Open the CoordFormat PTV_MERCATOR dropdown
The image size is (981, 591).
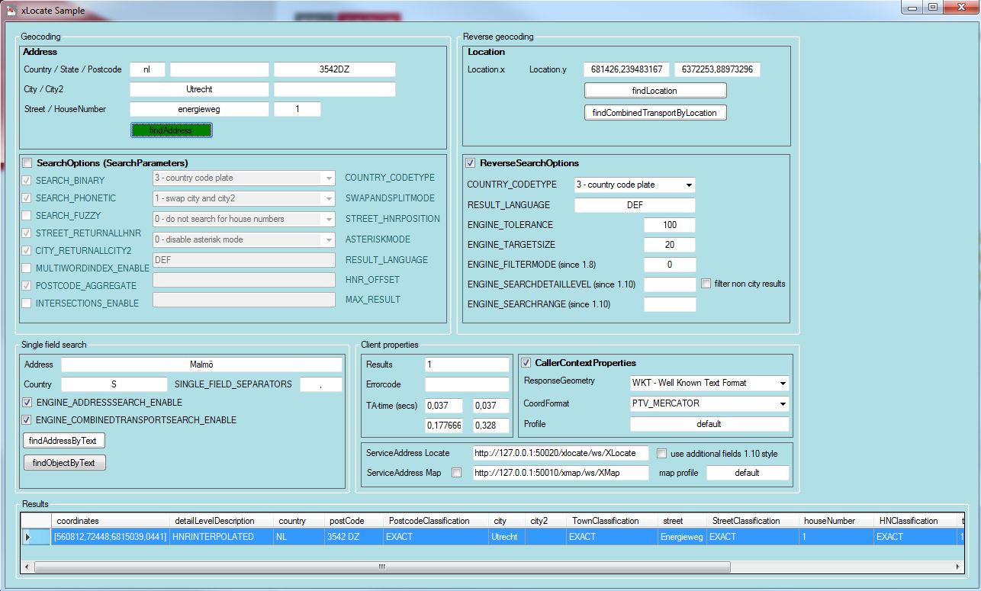point(782,403)
